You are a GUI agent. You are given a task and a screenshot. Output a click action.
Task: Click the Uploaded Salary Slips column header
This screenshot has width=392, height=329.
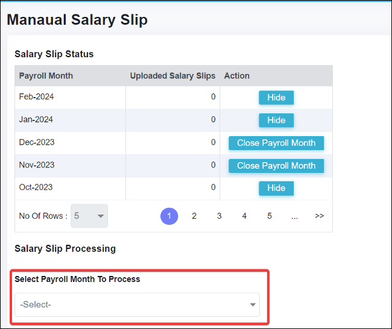pyautogui.click(x=172, y=76)
